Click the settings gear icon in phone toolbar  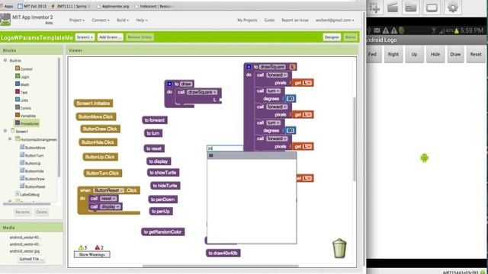pyautogui.click(x=453, y=7)
